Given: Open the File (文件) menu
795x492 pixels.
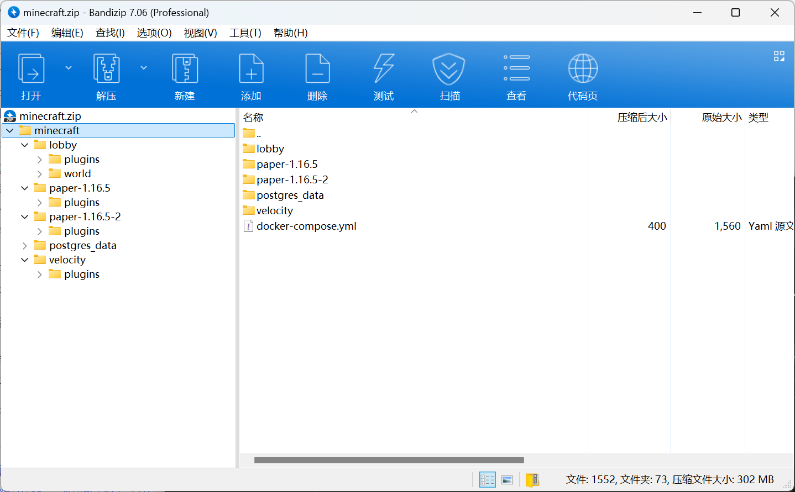Looking at the screenshot, I should coord(23,33).
